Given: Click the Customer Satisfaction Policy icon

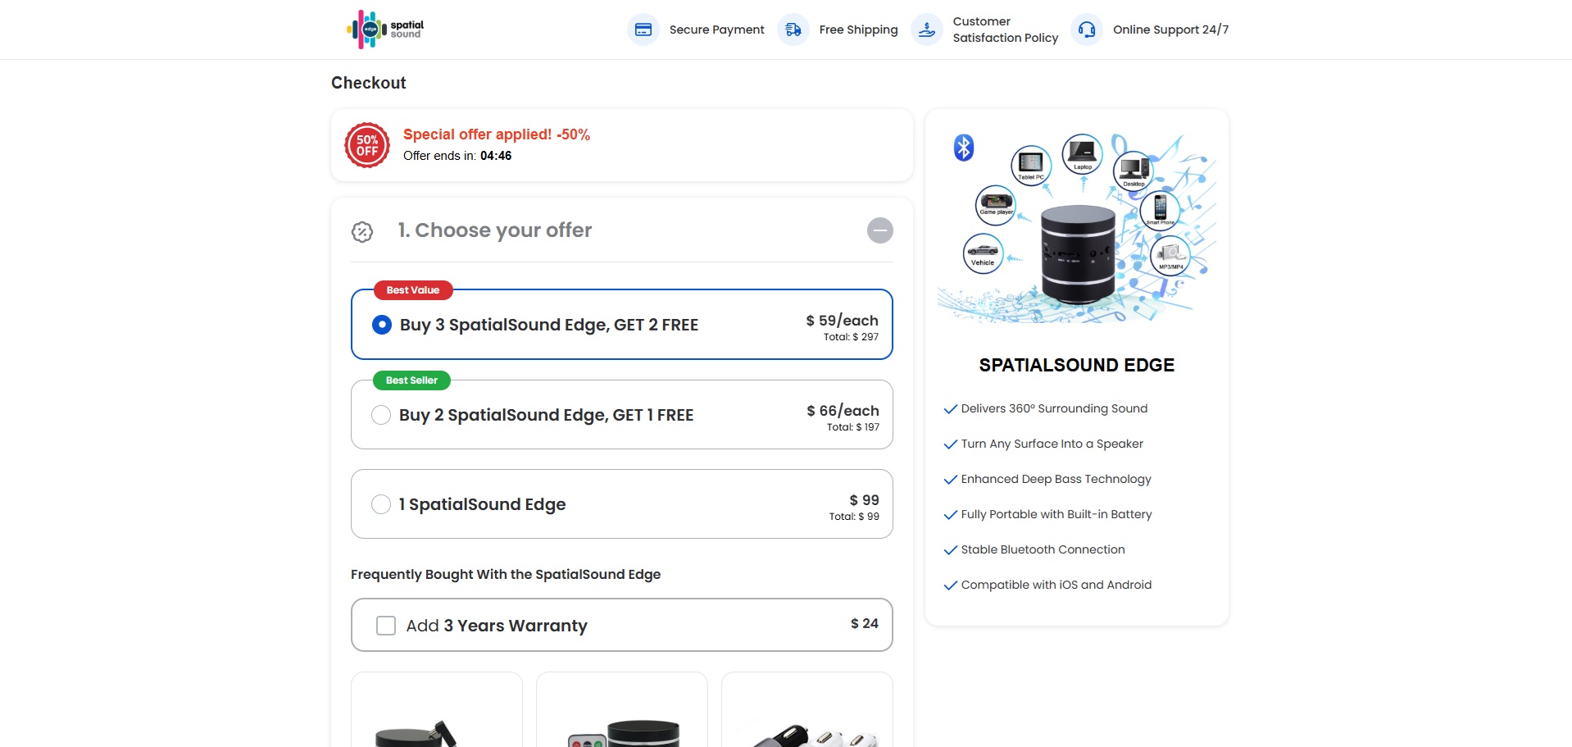Looking at the screenshot, I should 926,30.
